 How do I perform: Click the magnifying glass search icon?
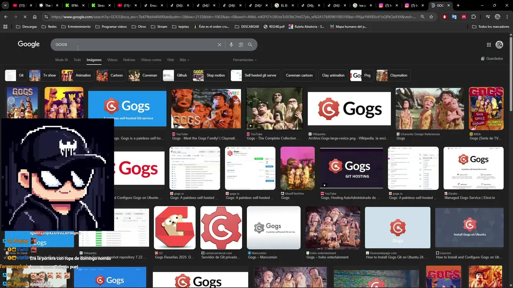click(x=250, y=45)
